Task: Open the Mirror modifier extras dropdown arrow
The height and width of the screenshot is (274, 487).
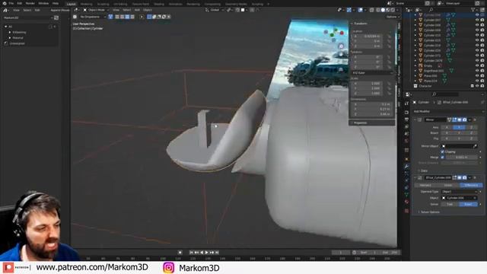Action: (469, 119)
